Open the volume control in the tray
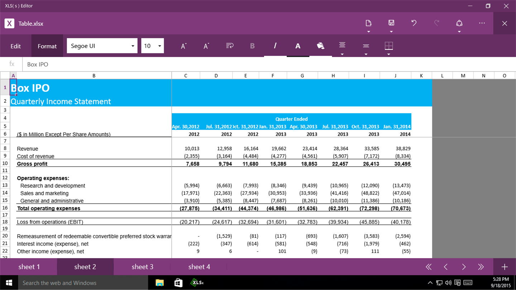Image resolution: width=516 pixels, height=290 pixels. [448, 283]
